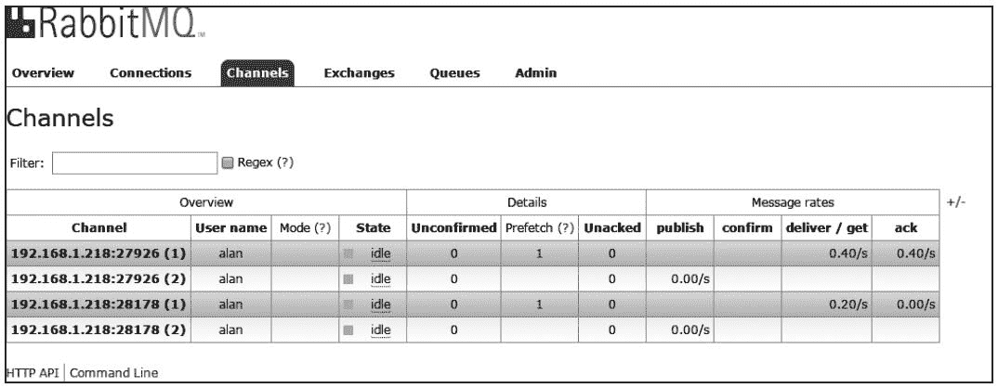Open the HTTP API link
Screen dimensions: 998x388
[x=33, y=373]
